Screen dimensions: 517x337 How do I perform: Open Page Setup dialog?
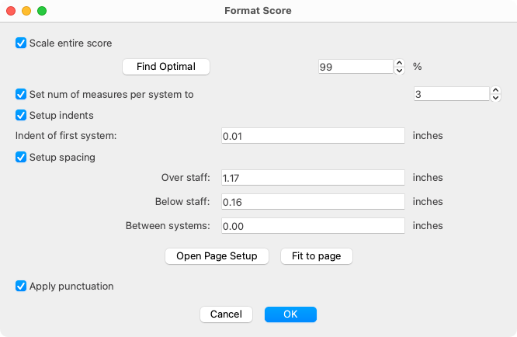coord(217,256)
